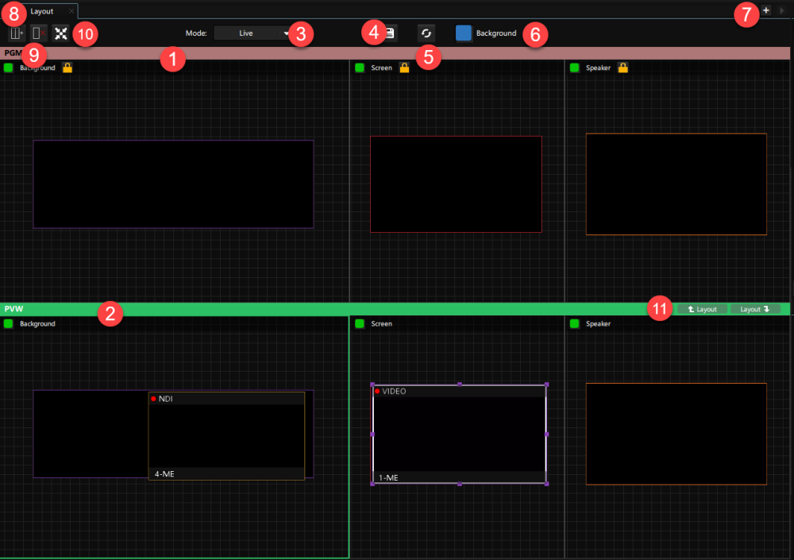Click the Screen label in PGM row
The image size is (794, 560).
[381, 68]
